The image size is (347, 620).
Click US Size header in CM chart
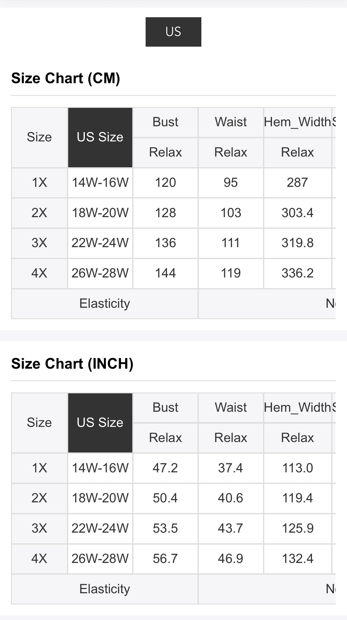(100, 137)
